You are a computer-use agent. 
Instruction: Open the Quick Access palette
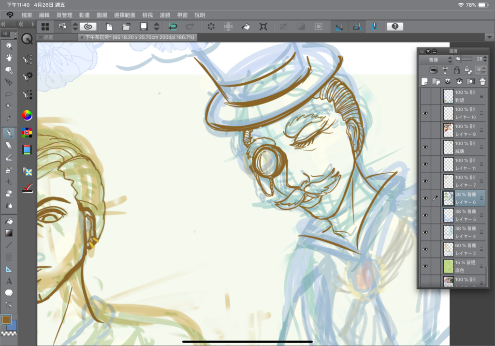coord(27,40)
